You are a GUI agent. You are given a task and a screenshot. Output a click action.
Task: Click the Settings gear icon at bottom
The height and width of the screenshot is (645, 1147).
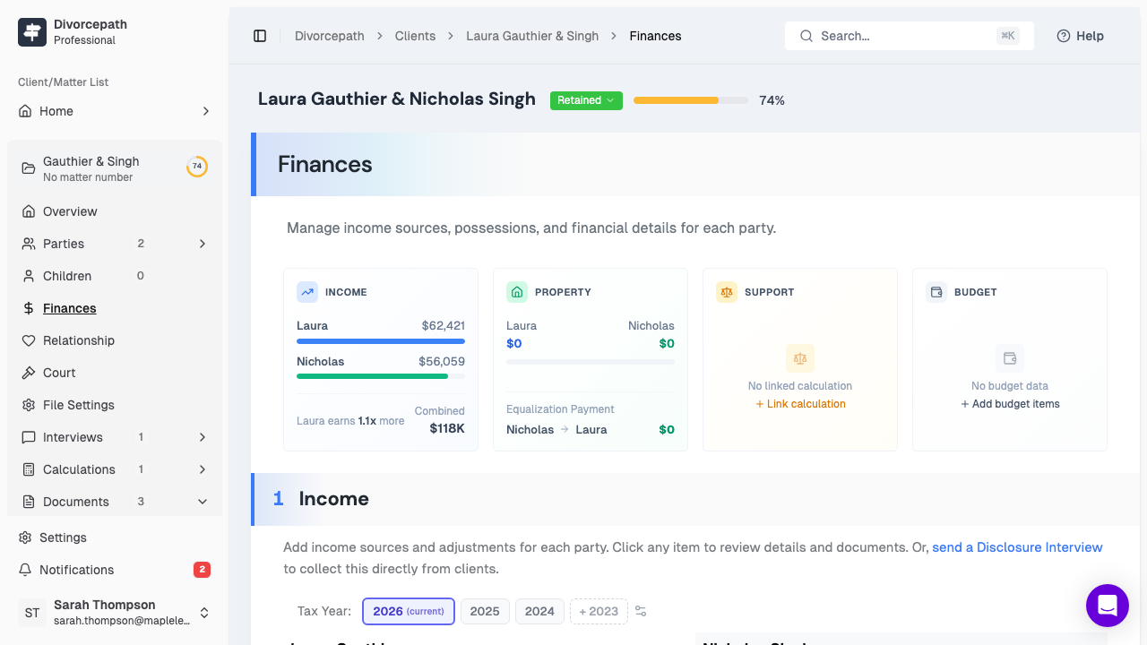click(25, 537)
